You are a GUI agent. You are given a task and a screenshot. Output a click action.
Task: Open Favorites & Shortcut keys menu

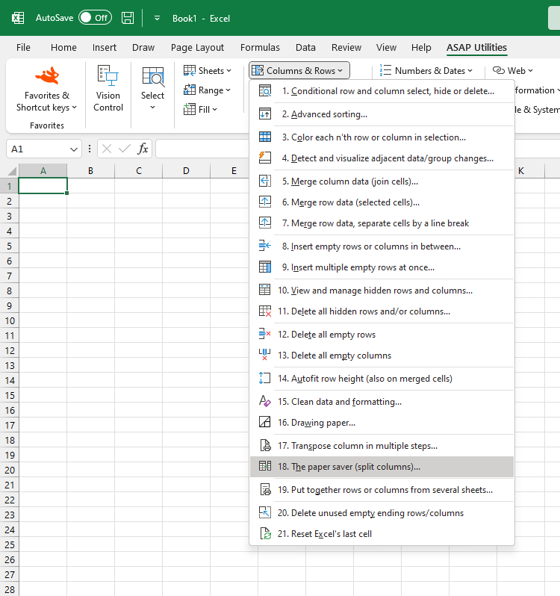tap(47, 90)
